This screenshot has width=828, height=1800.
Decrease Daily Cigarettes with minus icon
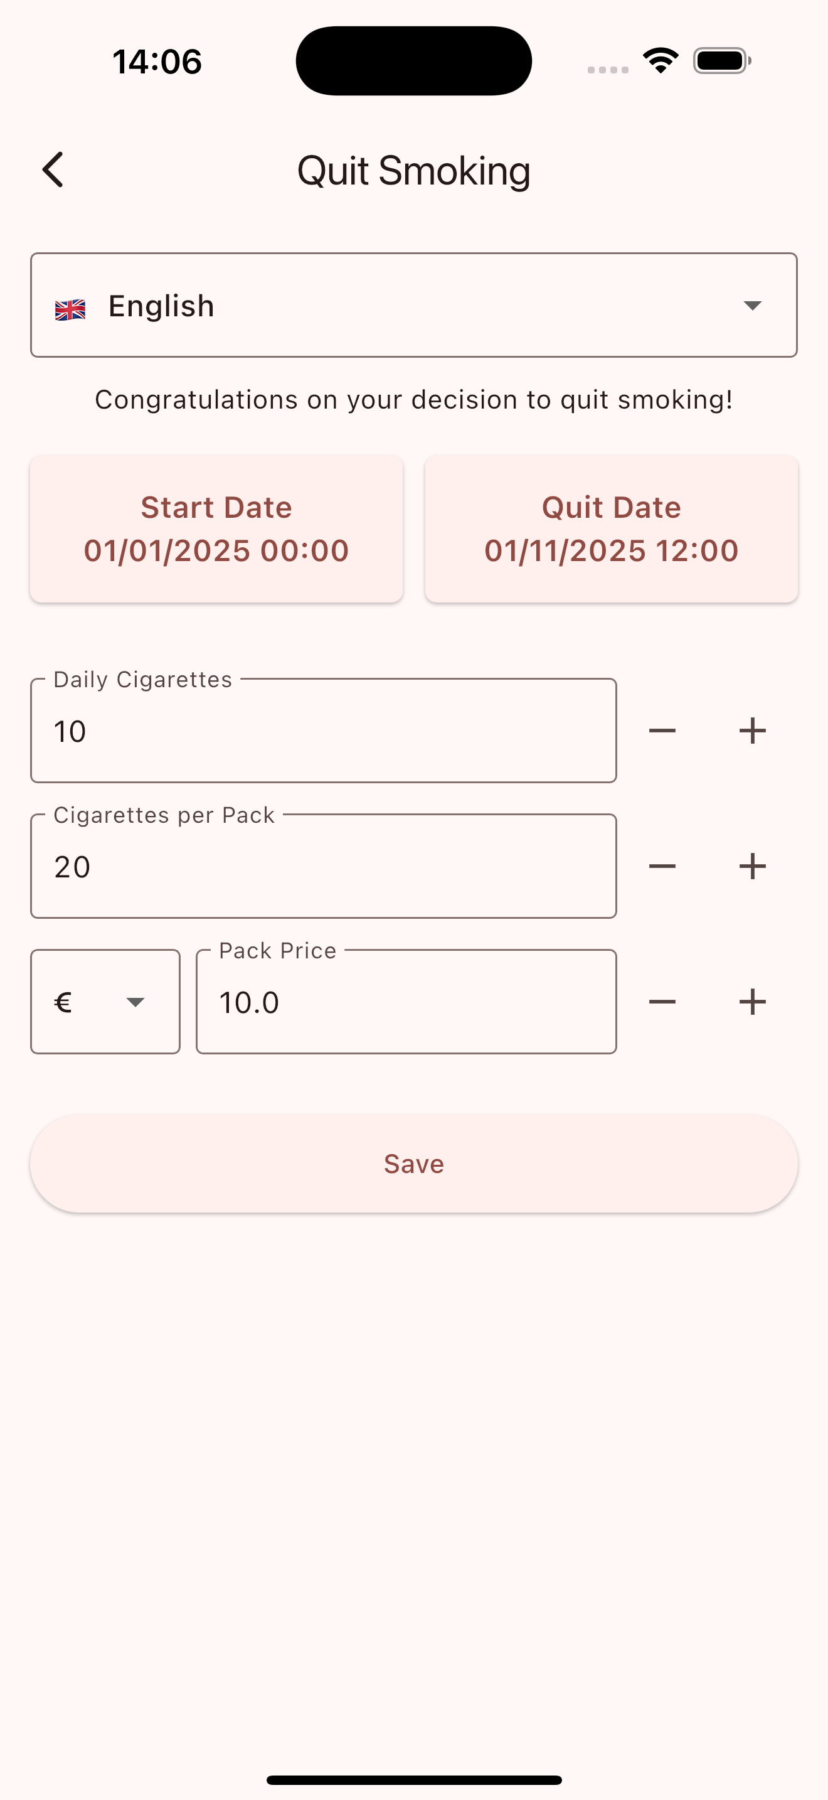pos(662,731)
